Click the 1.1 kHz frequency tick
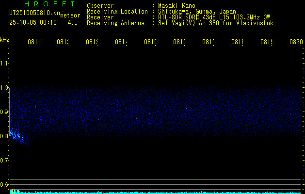The image size is (305, 194). tap(4, 63)
